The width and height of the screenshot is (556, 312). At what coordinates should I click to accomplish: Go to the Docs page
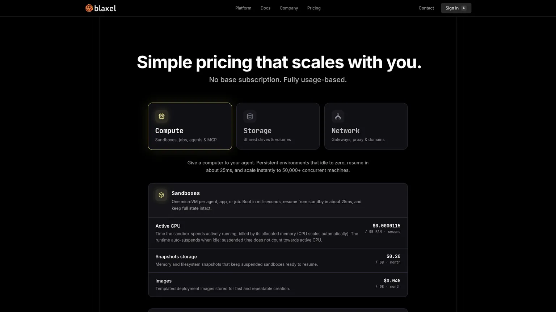pyautogui.click(x=265, y=8)
